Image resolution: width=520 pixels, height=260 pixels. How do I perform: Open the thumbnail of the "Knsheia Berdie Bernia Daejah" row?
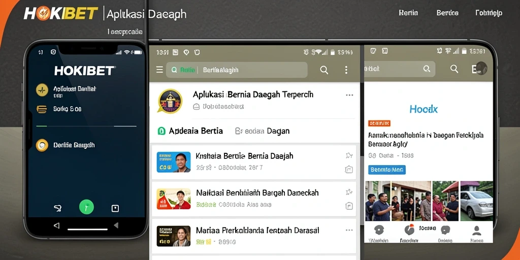tap(174, 162)
